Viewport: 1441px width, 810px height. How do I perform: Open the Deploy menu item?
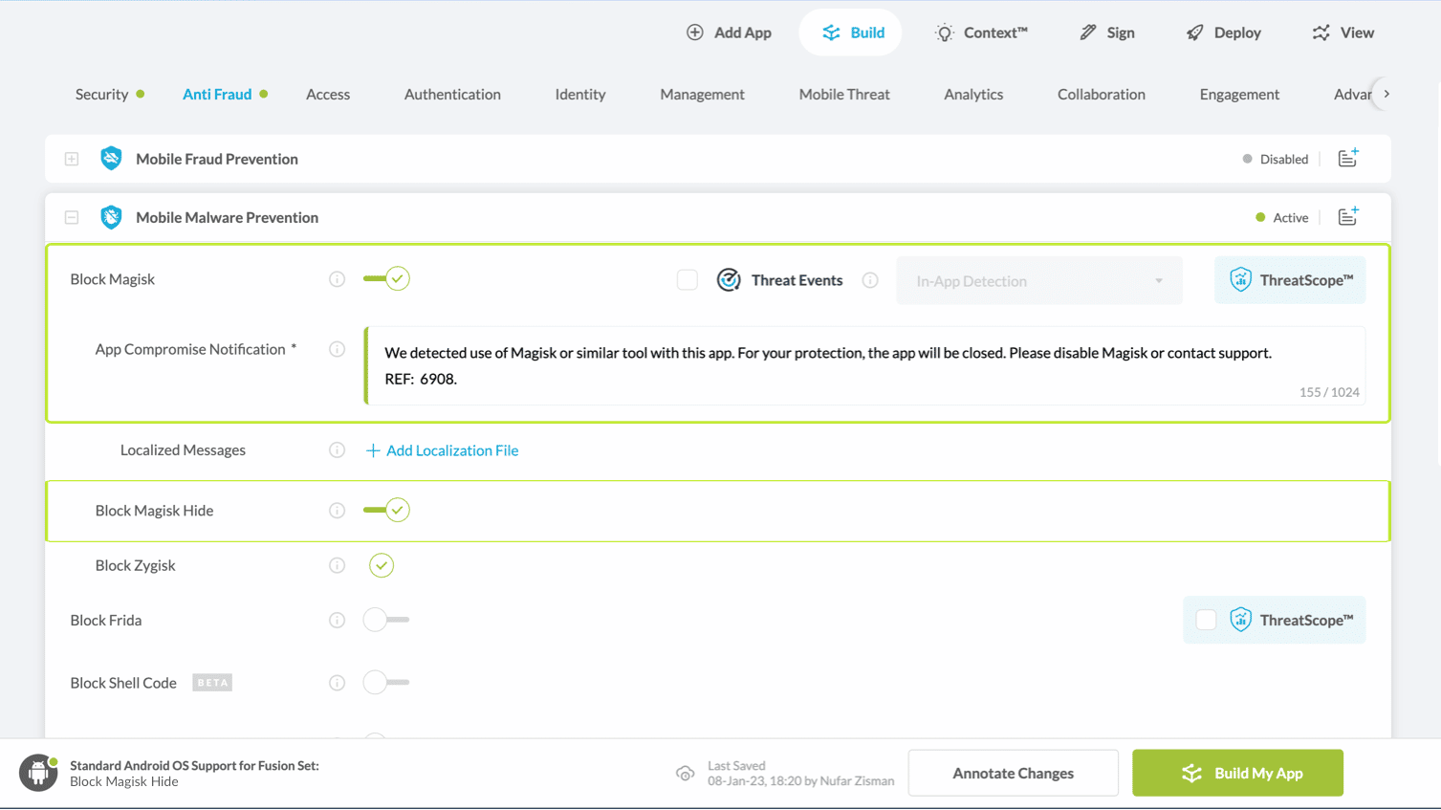[x=1224, y=33]
